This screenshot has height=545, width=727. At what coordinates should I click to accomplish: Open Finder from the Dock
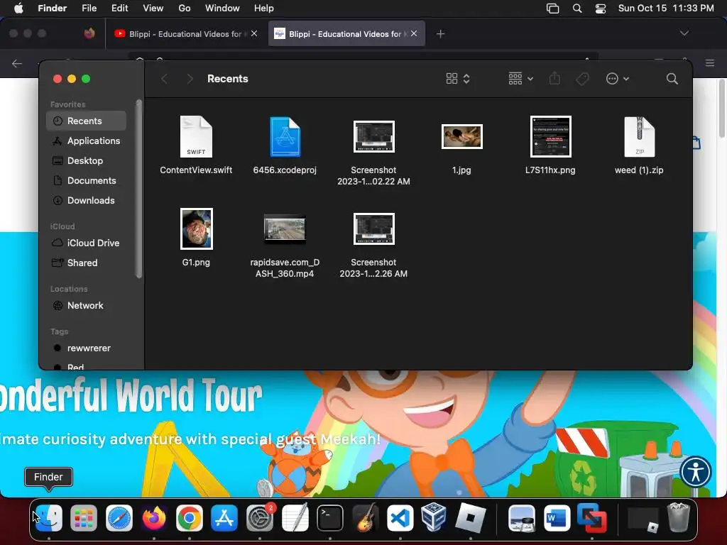[x=49, y=517]
